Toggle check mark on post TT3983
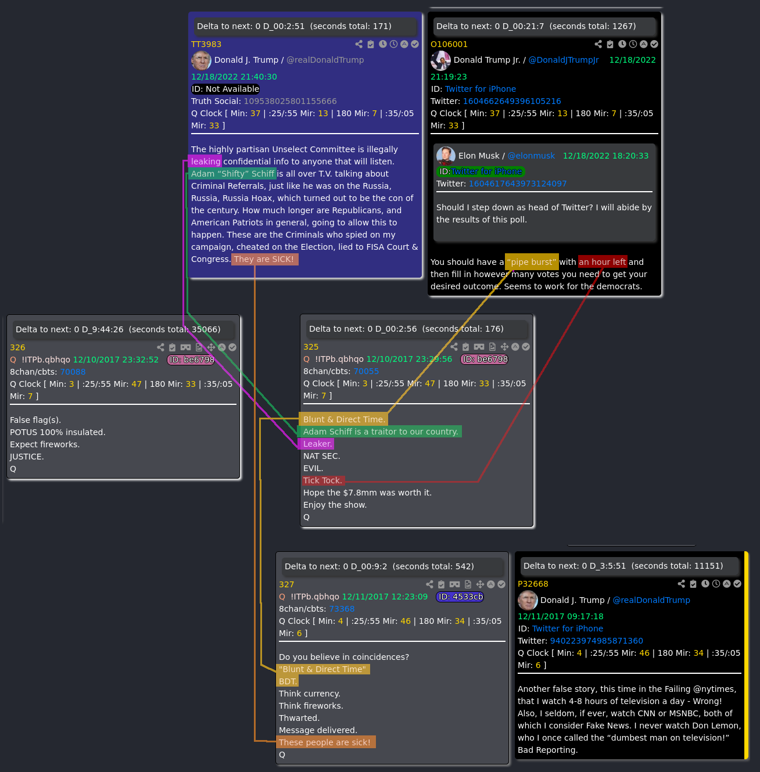The height and width of the screenshot is (772, 760). [x=415, y=44]
